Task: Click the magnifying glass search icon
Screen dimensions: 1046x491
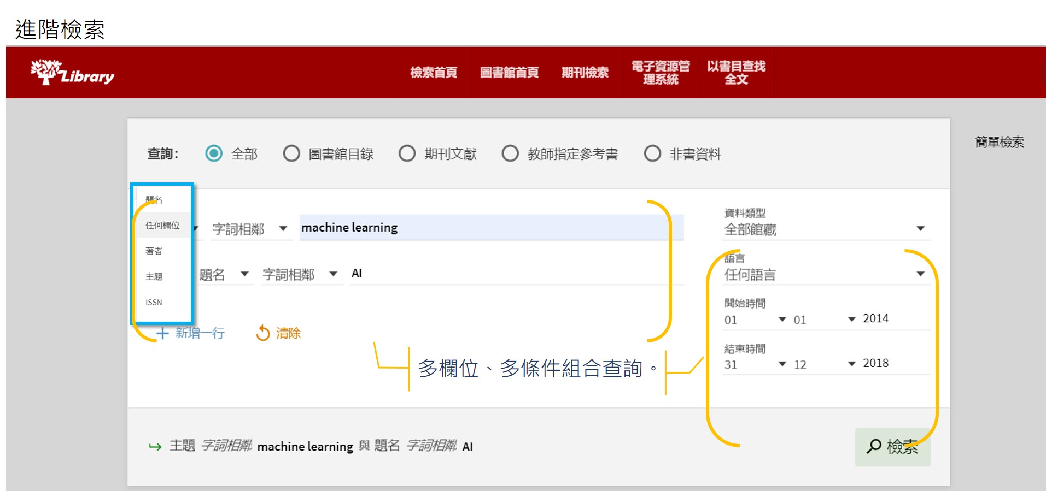Action: 874,446
